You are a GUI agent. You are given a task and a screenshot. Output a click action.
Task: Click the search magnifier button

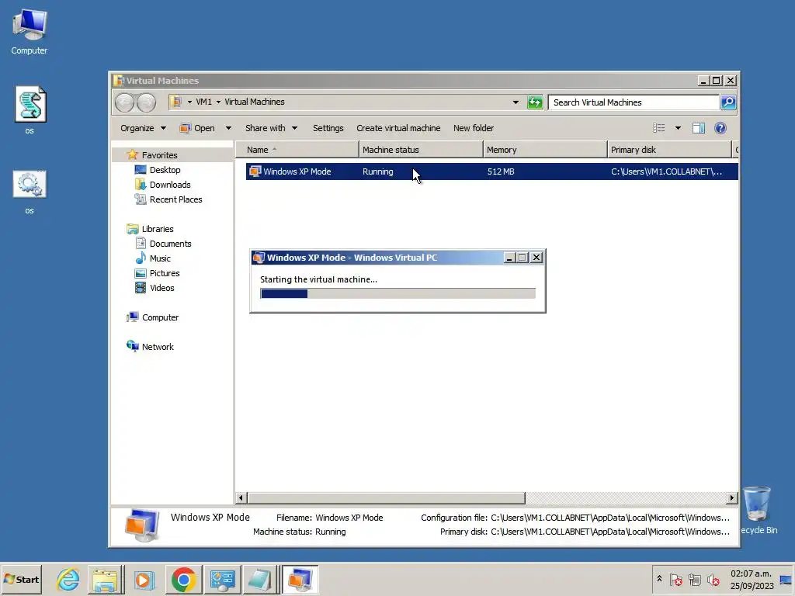pyautogui.click(x=728, y=102)
